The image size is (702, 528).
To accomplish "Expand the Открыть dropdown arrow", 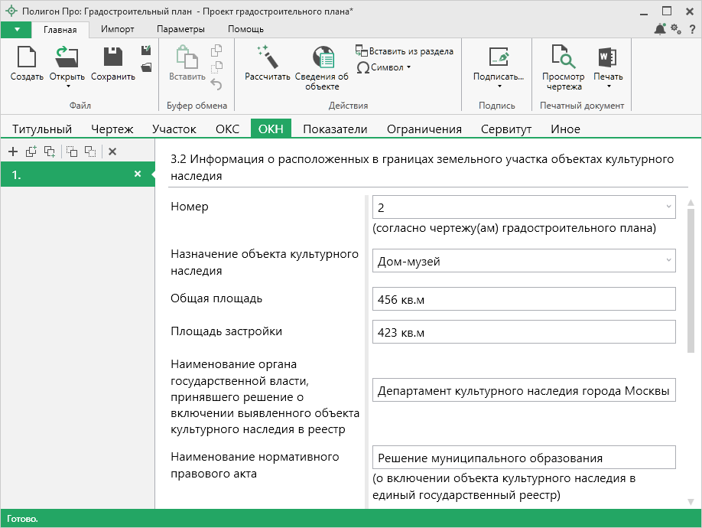I will [x=67, y=86].
